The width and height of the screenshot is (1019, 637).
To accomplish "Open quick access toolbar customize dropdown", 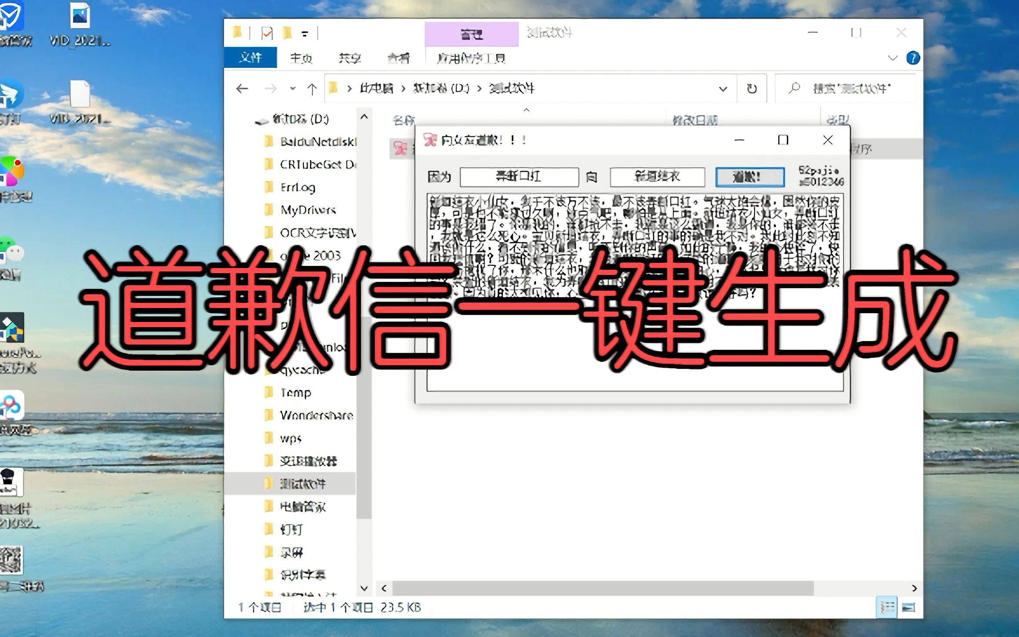I will 305,34.
